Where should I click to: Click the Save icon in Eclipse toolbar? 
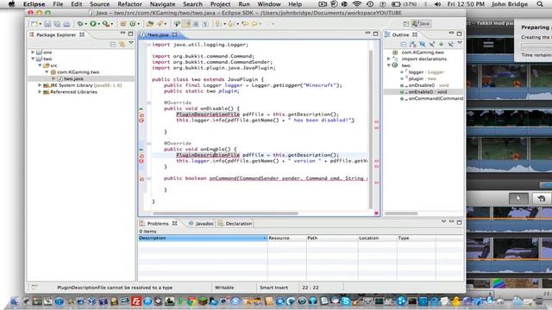coord(47,24)
